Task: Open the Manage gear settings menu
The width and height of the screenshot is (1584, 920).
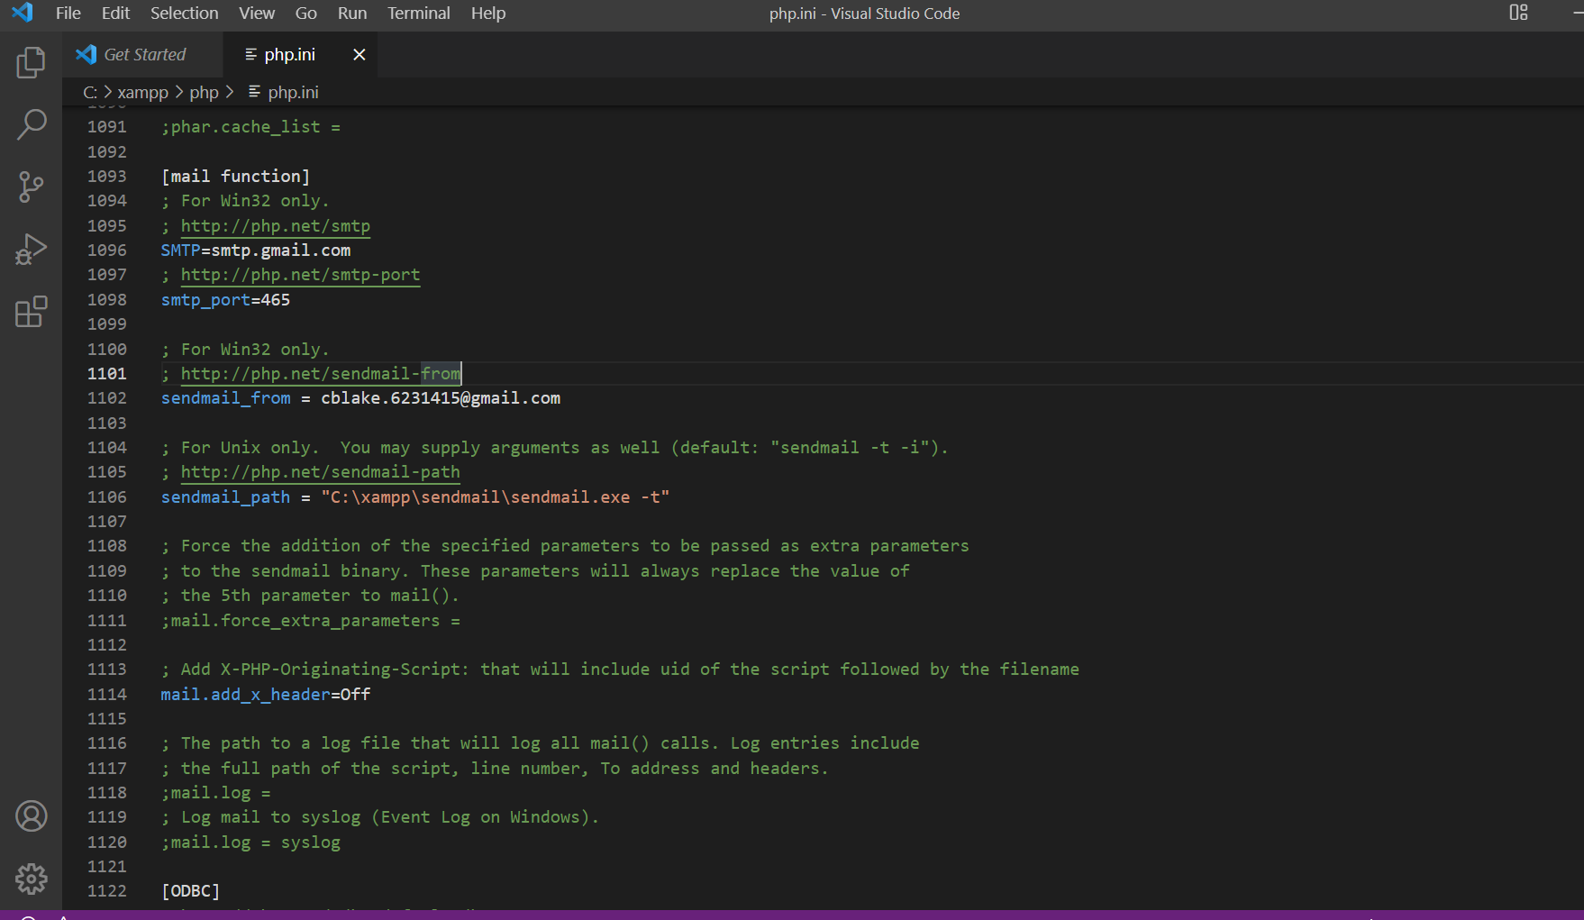Action: click(x=31, y=879)
